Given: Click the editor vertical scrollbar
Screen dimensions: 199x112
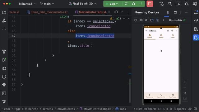Looking at the screenshot, I should (130, 91).
